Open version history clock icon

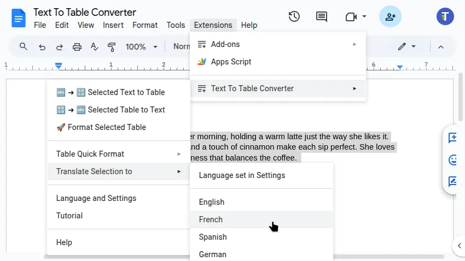point(294,16)
